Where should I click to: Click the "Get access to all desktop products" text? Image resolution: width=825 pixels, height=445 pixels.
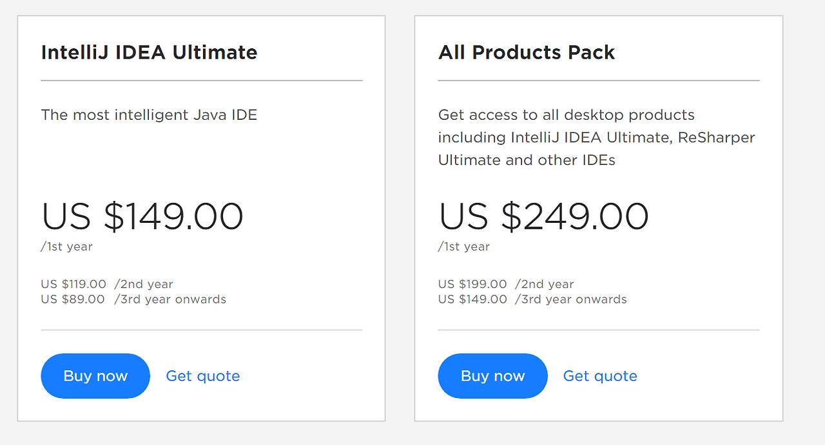tap(567, 115)
